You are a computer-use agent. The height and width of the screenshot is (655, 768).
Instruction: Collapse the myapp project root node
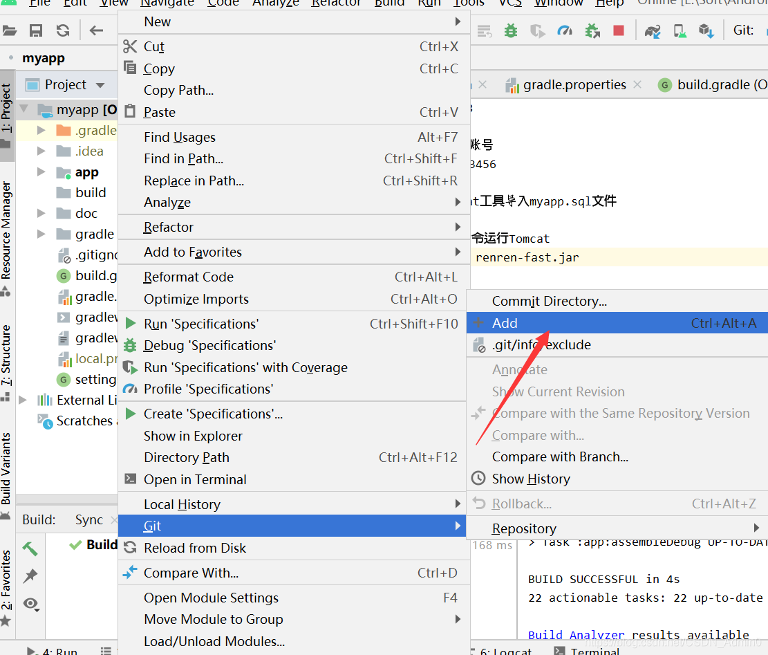click(x=24, y=109)
